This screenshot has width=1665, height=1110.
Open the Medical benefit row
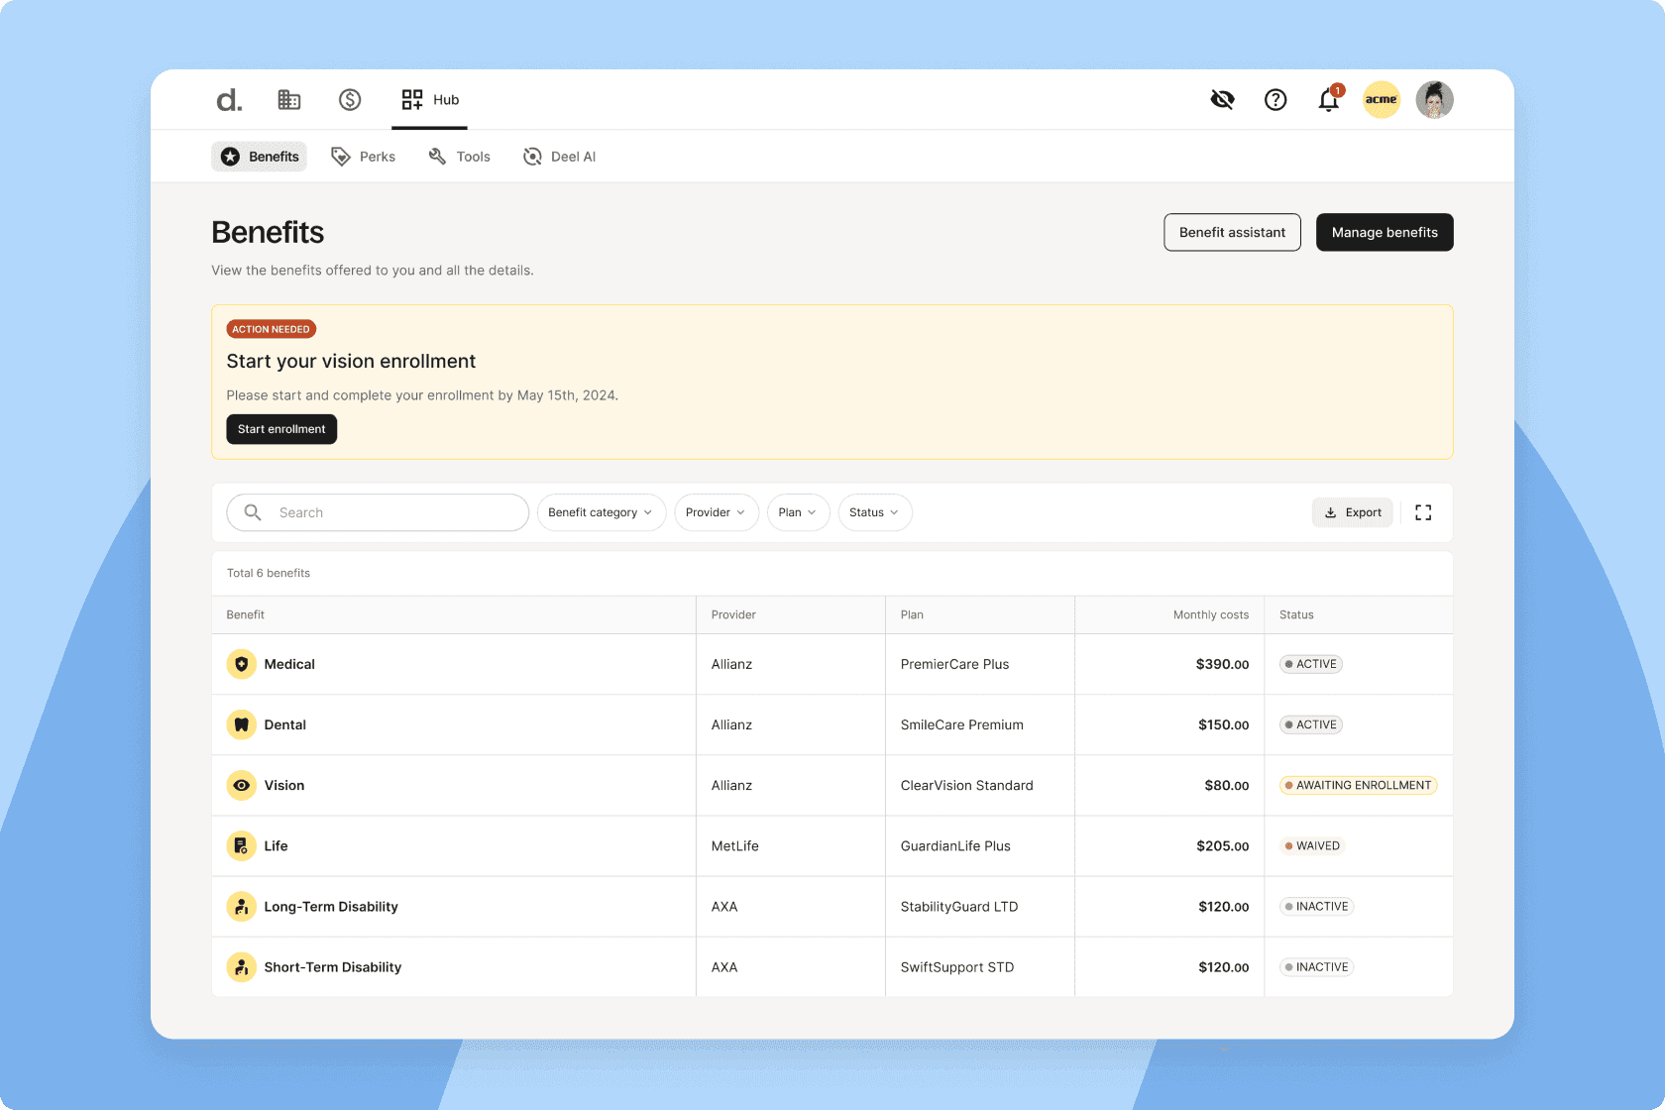[832, 664]
